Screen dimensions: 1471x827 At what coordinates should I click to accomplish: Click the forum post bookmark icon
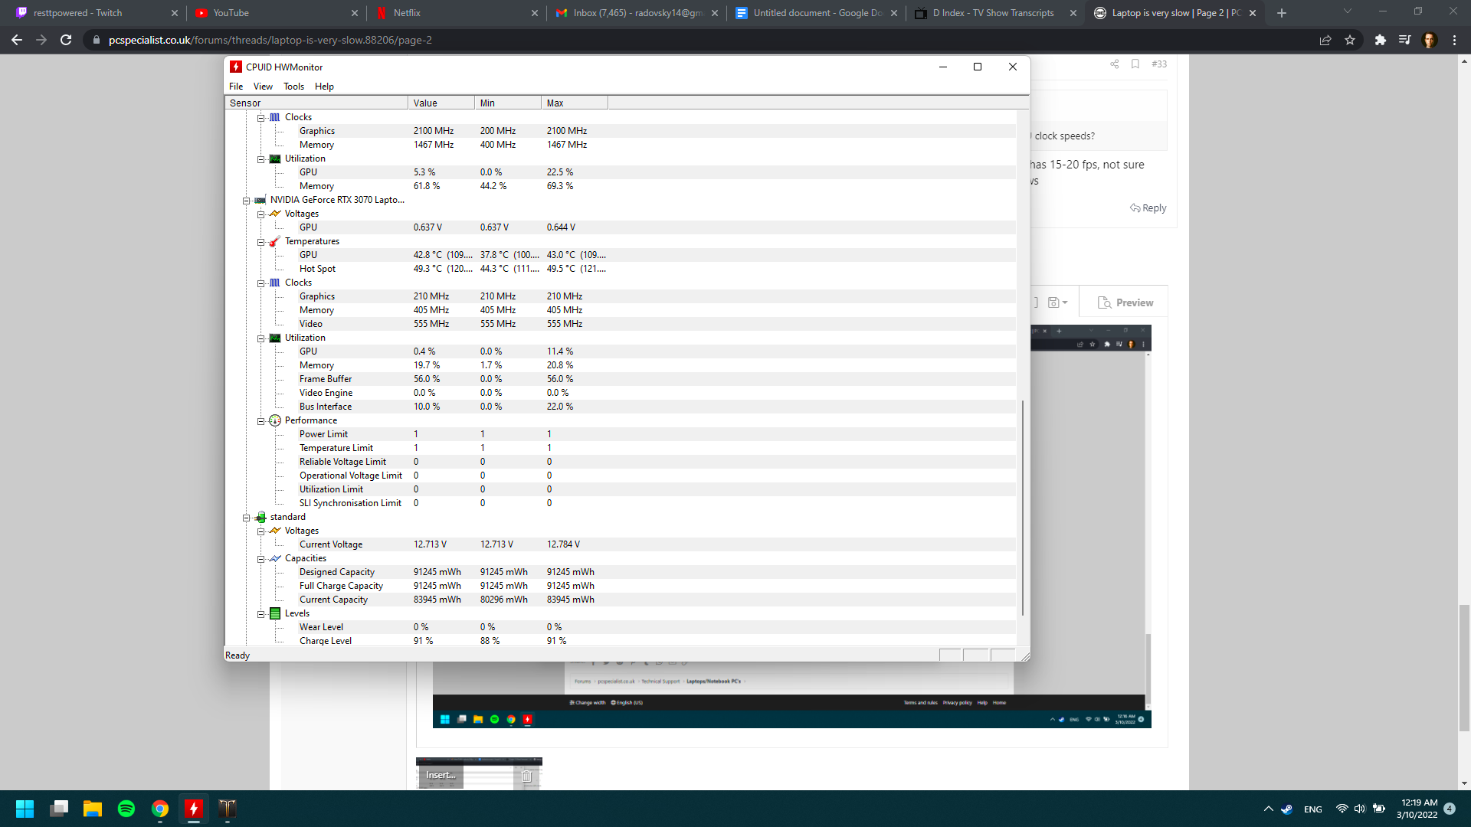(1135, 64)
